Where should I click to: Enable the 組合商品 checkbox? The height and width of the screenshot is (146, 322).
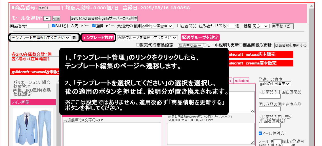click(x=179, y=26)
